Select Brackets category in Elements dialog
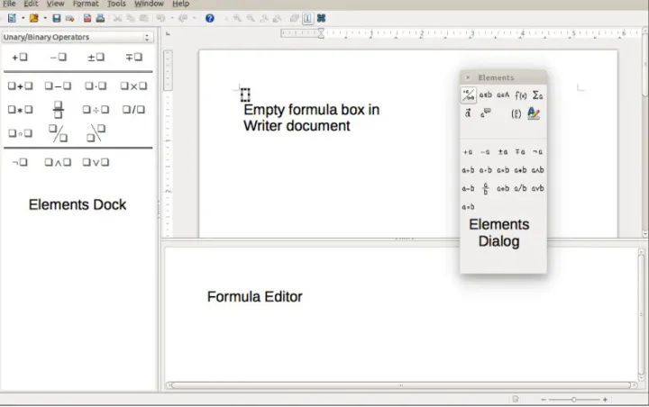 pos(516,113)
